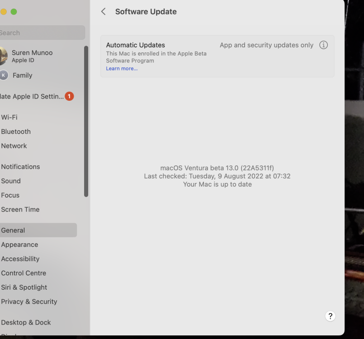Open the help question mark button

tap(330, 316)
